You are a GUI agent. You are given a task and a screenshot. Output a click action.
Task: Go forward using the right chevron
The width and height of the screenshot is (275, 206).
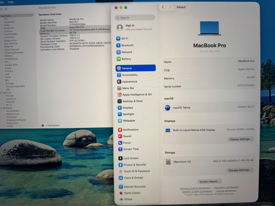[170, 7]
